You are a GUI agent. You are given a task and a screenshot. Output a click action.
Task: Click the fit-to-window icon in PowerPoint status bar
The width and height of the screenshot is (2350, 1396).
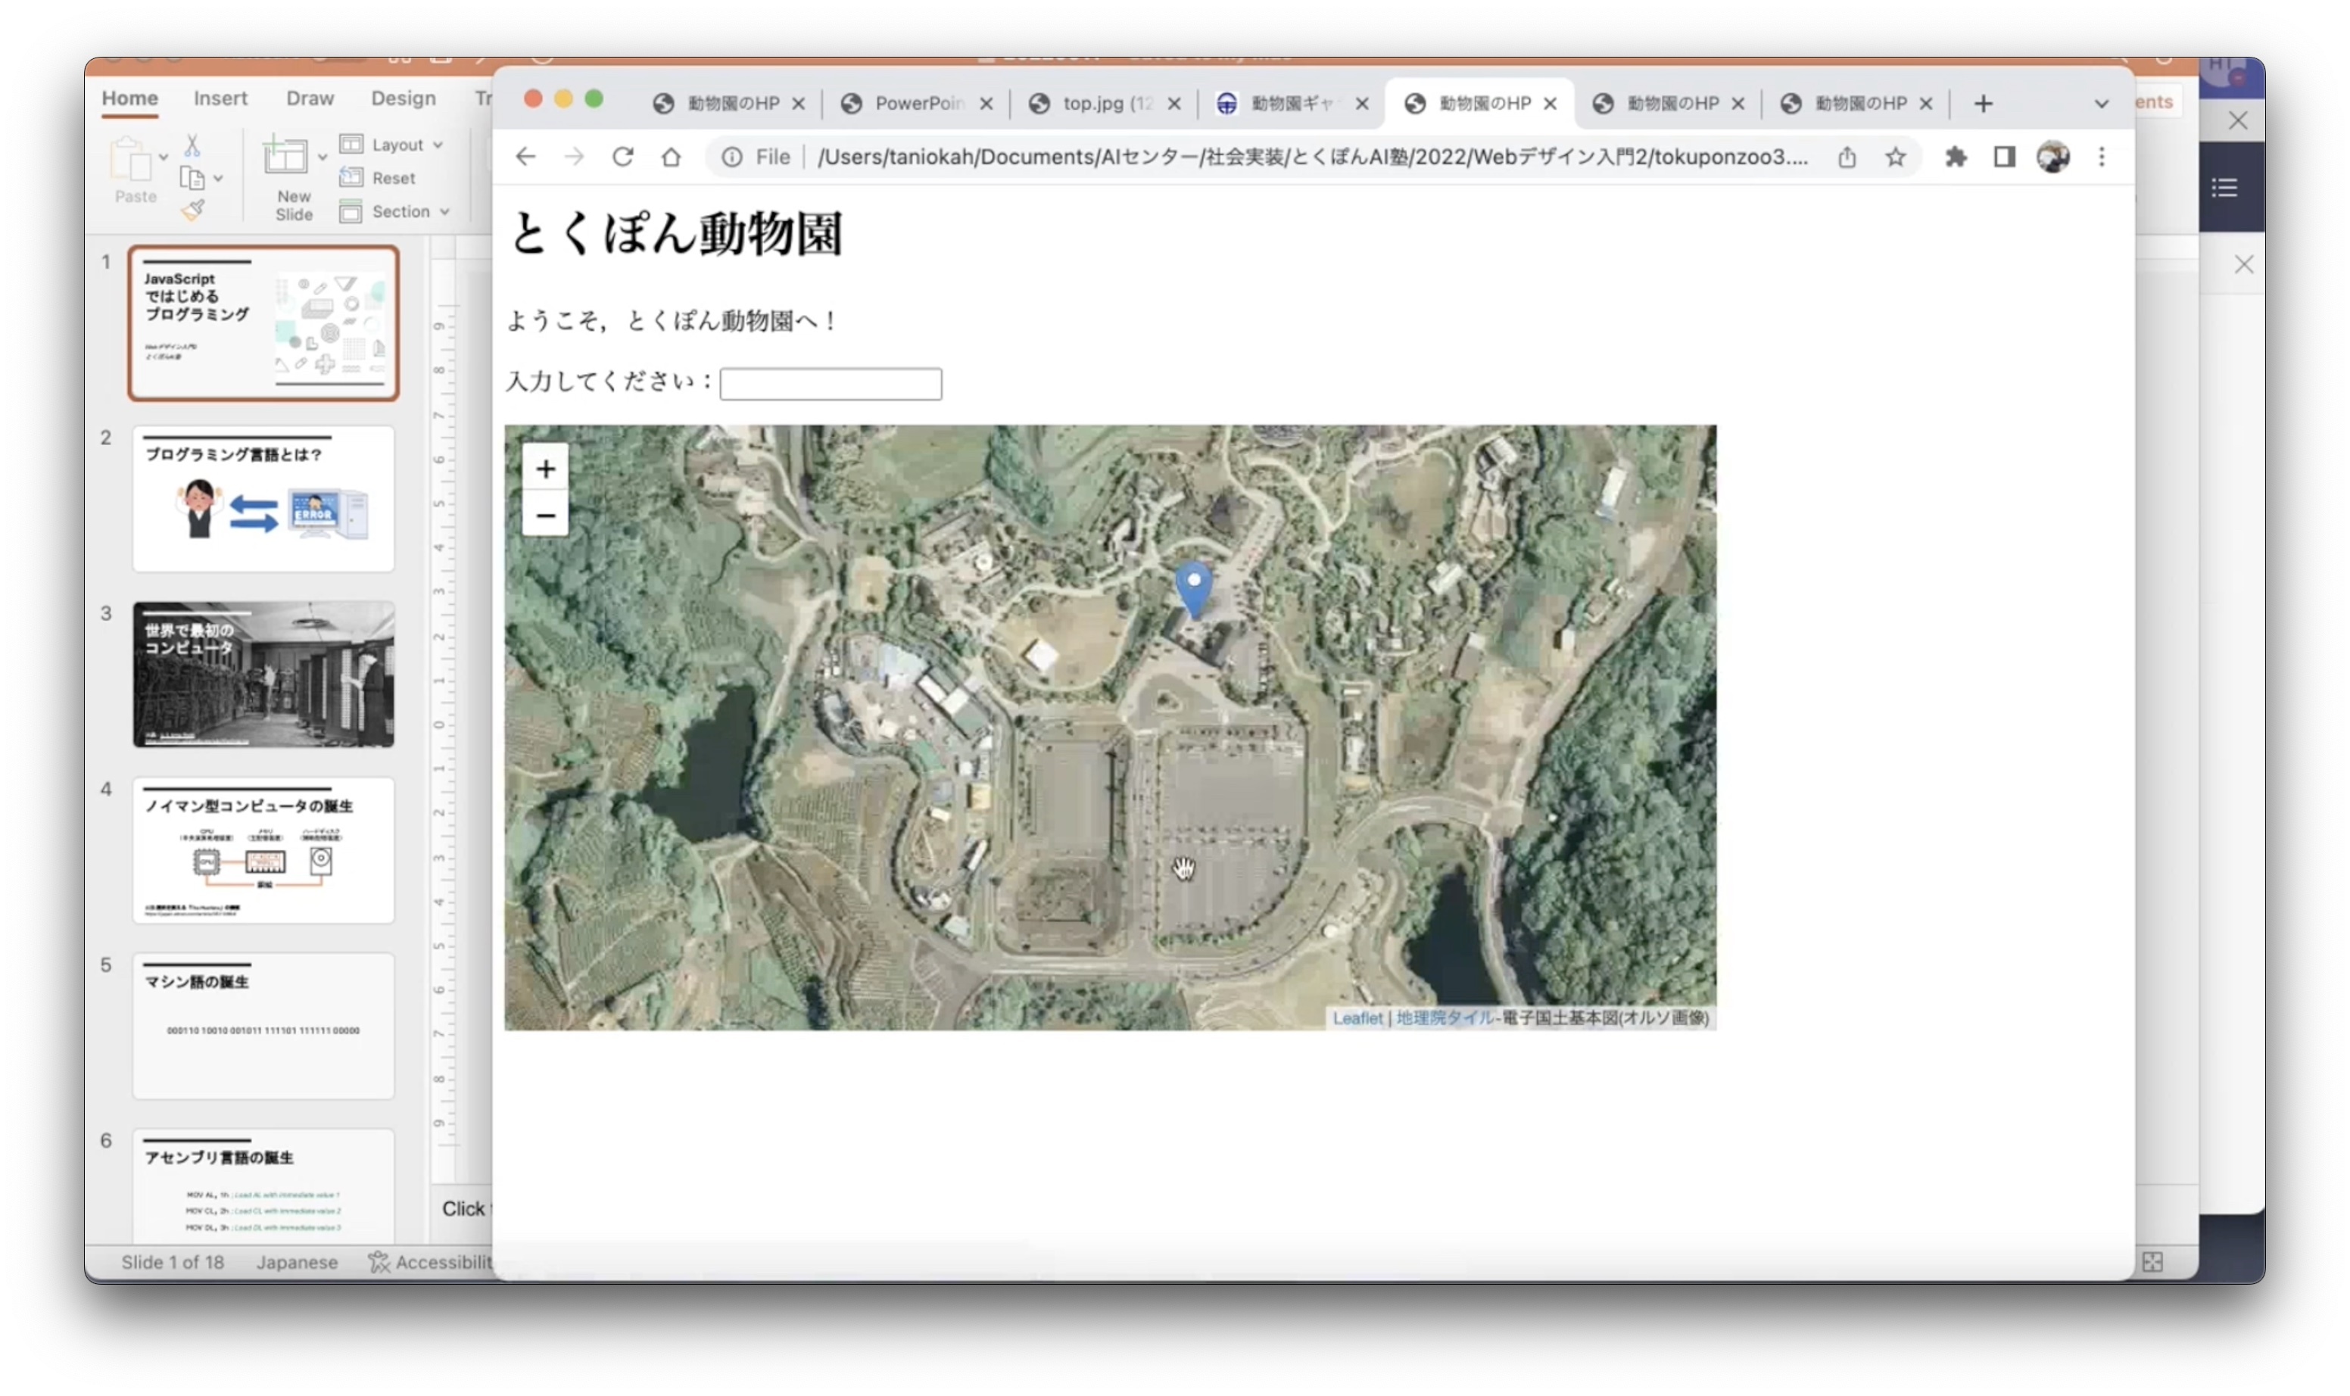[x=2152, y=1263]
